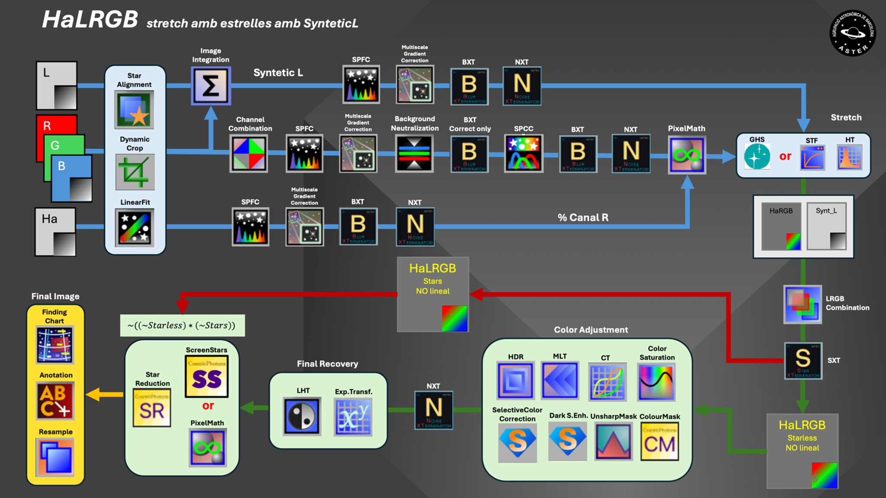
Task: Click the ~((~Starless) * (~Stars)) formula box
Action: point(182,326)
